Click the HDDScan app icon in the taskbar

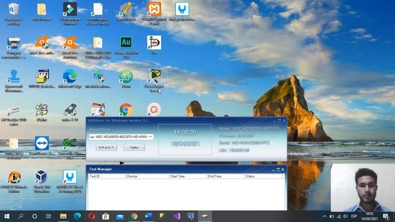(205, 216)
